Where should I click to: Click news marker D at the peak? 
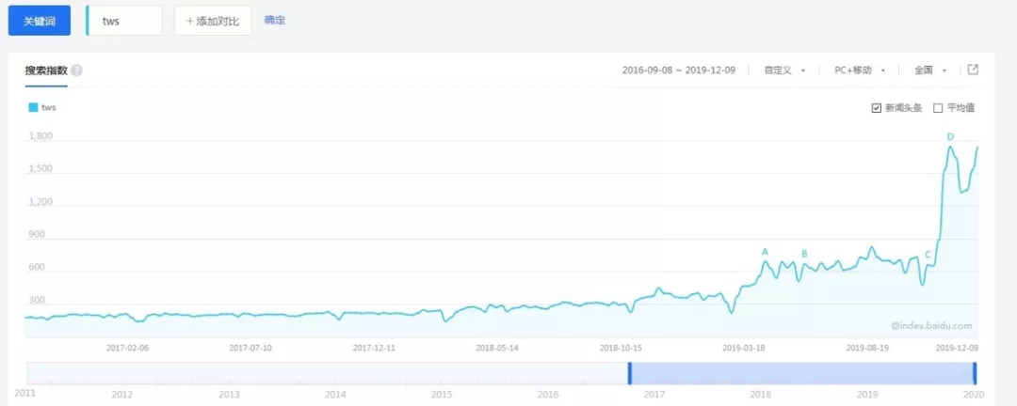click(950, 137)
